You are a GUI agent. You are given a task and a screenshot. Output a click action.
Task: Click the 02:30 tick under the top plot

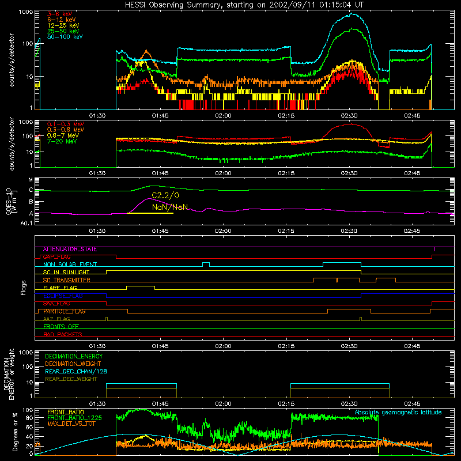pos(349,116)
